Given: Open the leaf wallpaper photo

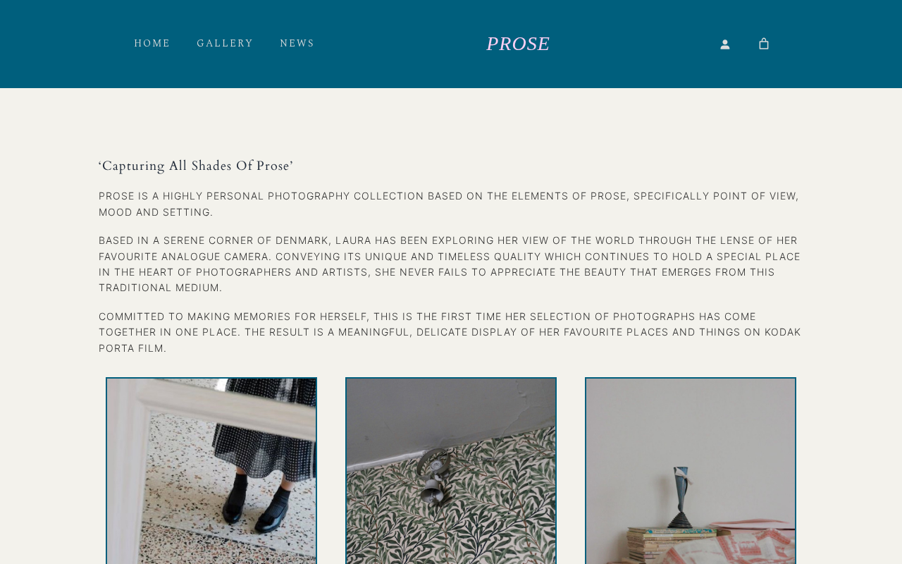Looking at the screenshot, I should [451, 471].
